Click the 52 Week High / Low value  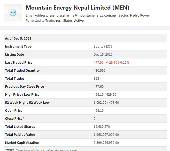[106, 102]
